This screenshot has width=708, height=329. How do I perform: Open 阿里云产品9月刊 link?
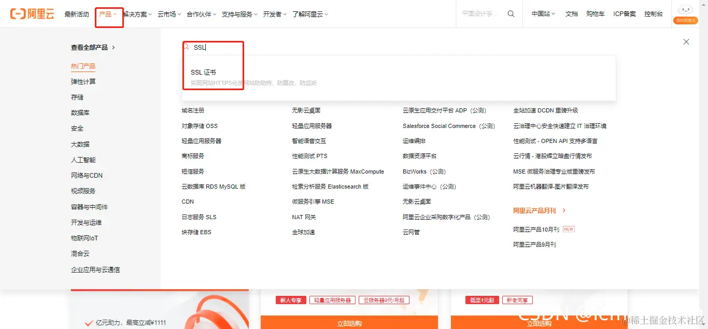click(x=534, y=245)
